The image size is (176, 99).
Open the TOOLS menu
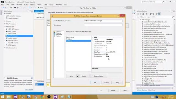[x=51, y=5]
